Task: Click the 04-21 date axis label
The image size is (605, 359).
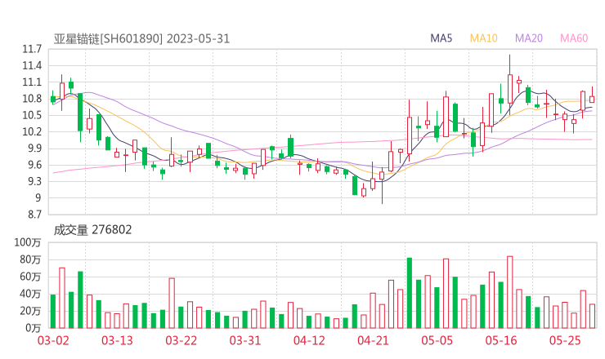Action: (x=373, y=340)
